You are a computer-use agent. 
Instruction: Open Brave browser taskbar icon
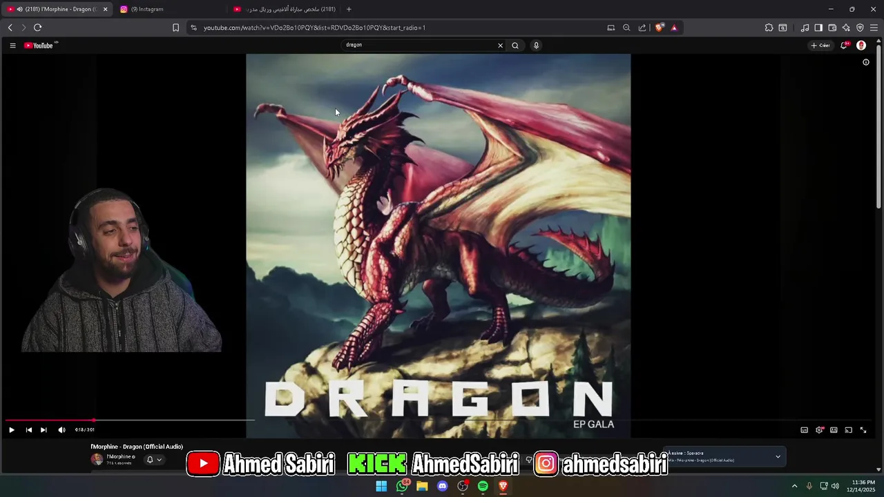pos(503,486)
